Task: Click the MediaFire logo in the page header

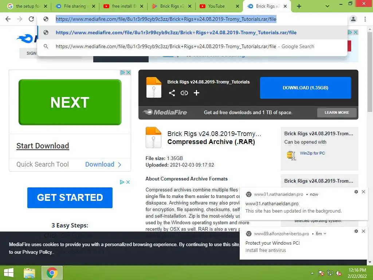Action: click(x=27, y=38)
